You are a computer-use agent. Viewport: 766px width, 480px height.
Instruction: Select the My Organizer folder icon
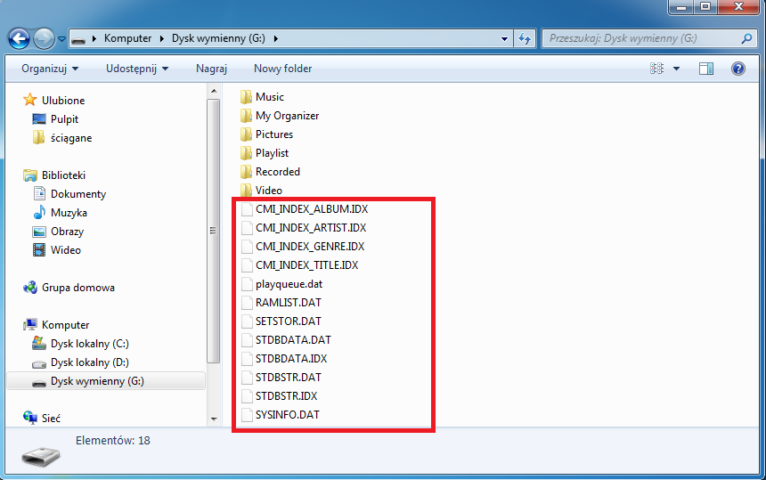246,116
